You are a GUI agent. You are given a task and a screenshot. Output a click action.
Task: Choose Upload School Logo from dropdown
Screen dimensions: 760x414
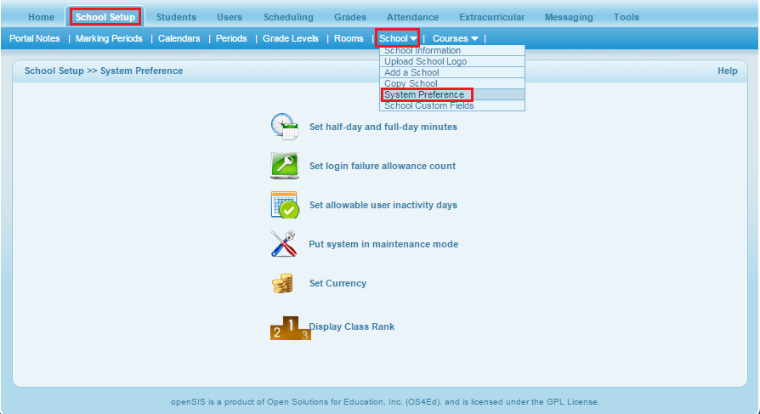(x=451, y=61)
